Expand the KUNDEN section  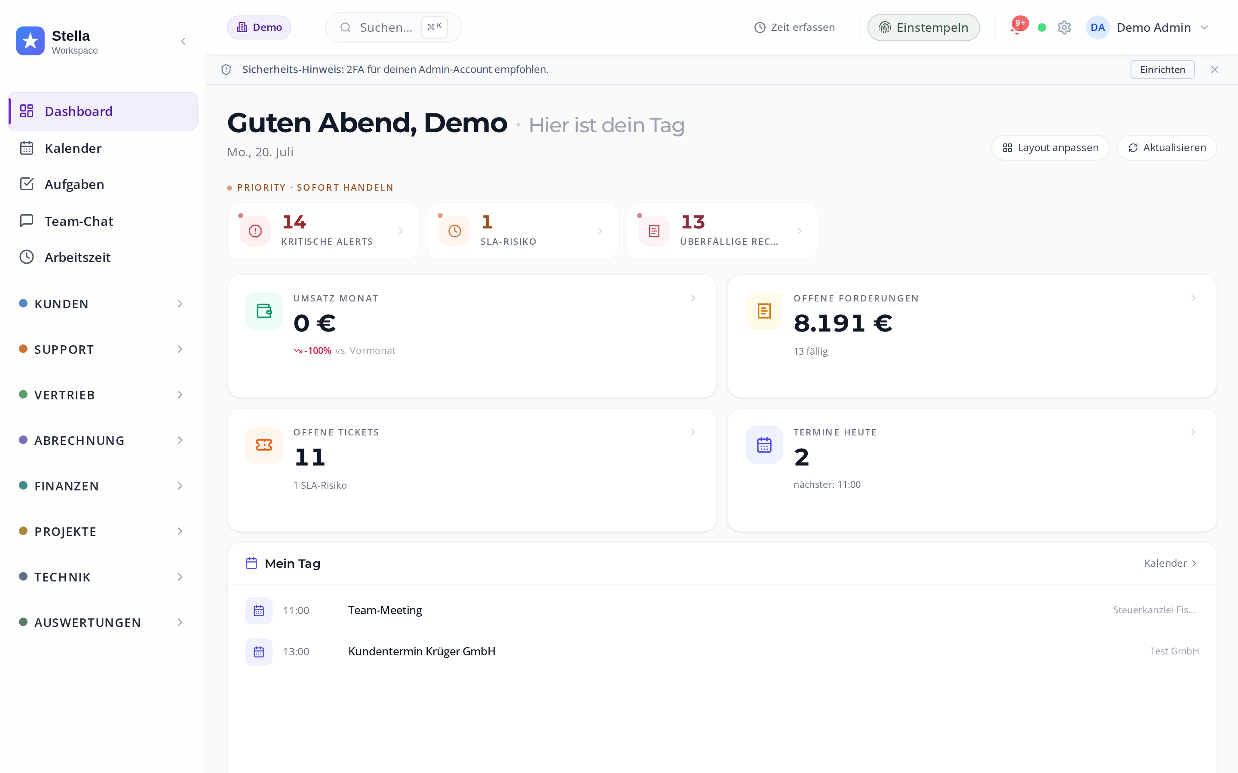102,304
